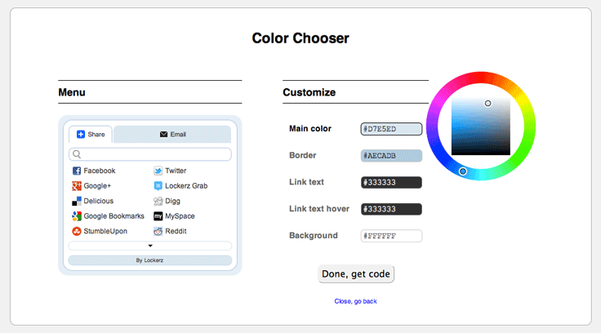The width and height of the screenshot is (601, 333).
Task: Select the Share tab
Action: 91,134
